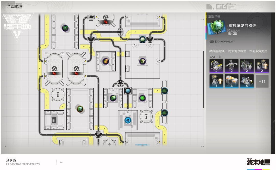Screen dimensions: 276x170
Task: Select the blueprint title 重息壤龙泡双连
Action: click(x=243, y=26)
